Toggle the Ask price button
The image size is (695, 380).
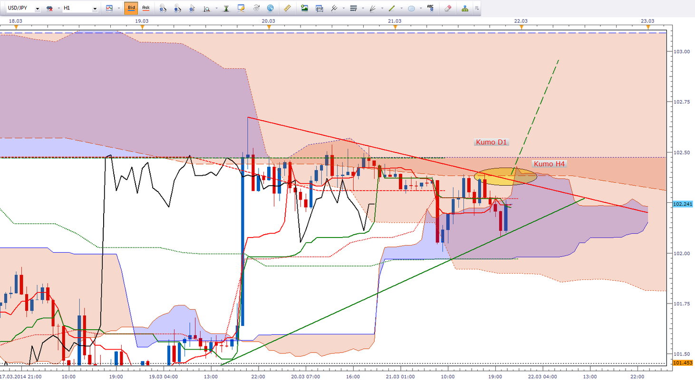145,8
